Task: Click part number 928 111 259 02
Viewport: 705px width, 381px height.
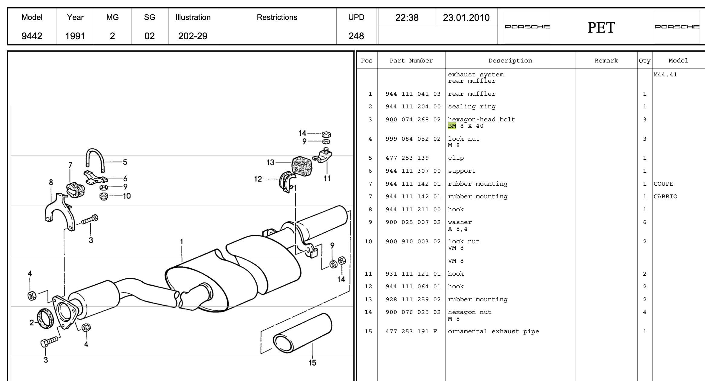Action: coord(413,299)
